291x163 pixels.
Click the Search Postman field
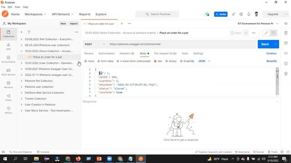click(x=157, y=14)
